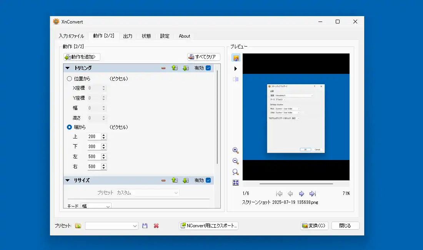Disable the トリミング action 有効 checkbox
The height and width of the screenshot is (250, 423).
pos(208,68)
